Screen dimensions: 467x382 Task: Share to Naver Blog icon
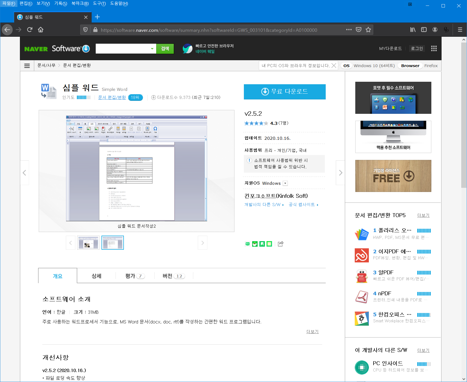click(x=247, y=244)
